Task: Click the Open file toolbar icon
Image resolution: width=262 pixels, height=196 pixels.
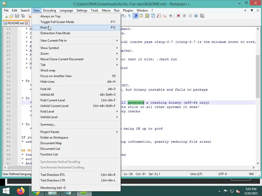Action: click(x=11, y=16)
